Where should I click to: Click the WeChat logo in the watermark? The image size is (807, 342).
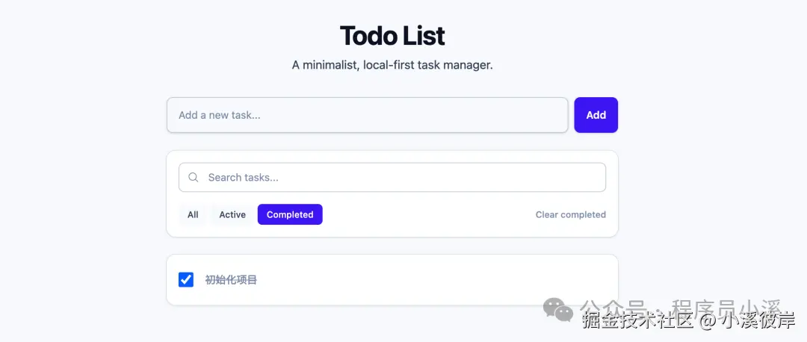[x=558, y=309]
